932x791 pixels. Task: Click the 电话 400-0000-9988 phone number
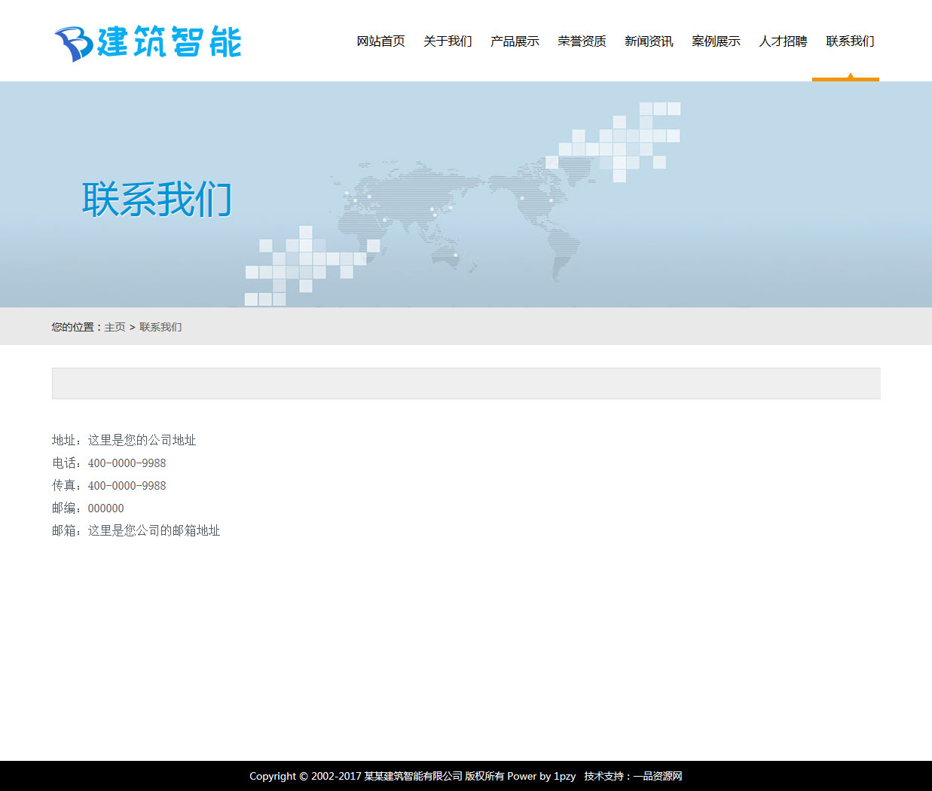click(x=127, y=463)
